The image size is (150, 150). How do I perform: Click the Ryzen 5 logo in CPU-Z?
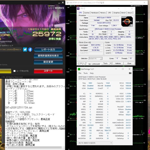coord(127,21)
